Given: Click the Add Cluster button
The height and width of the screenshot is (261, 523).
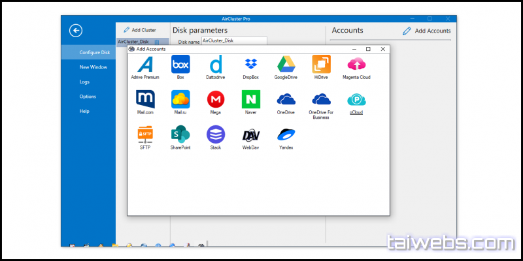Looking at the screenshot, I should 139,30.
